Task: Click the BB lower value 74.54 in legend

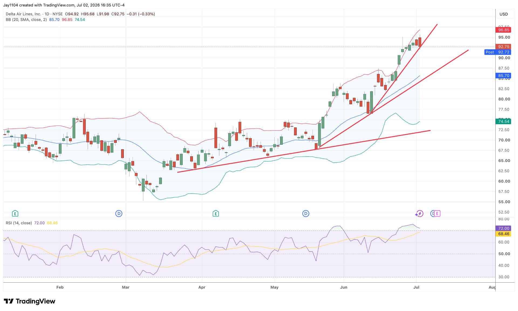Action: point(80,20)
